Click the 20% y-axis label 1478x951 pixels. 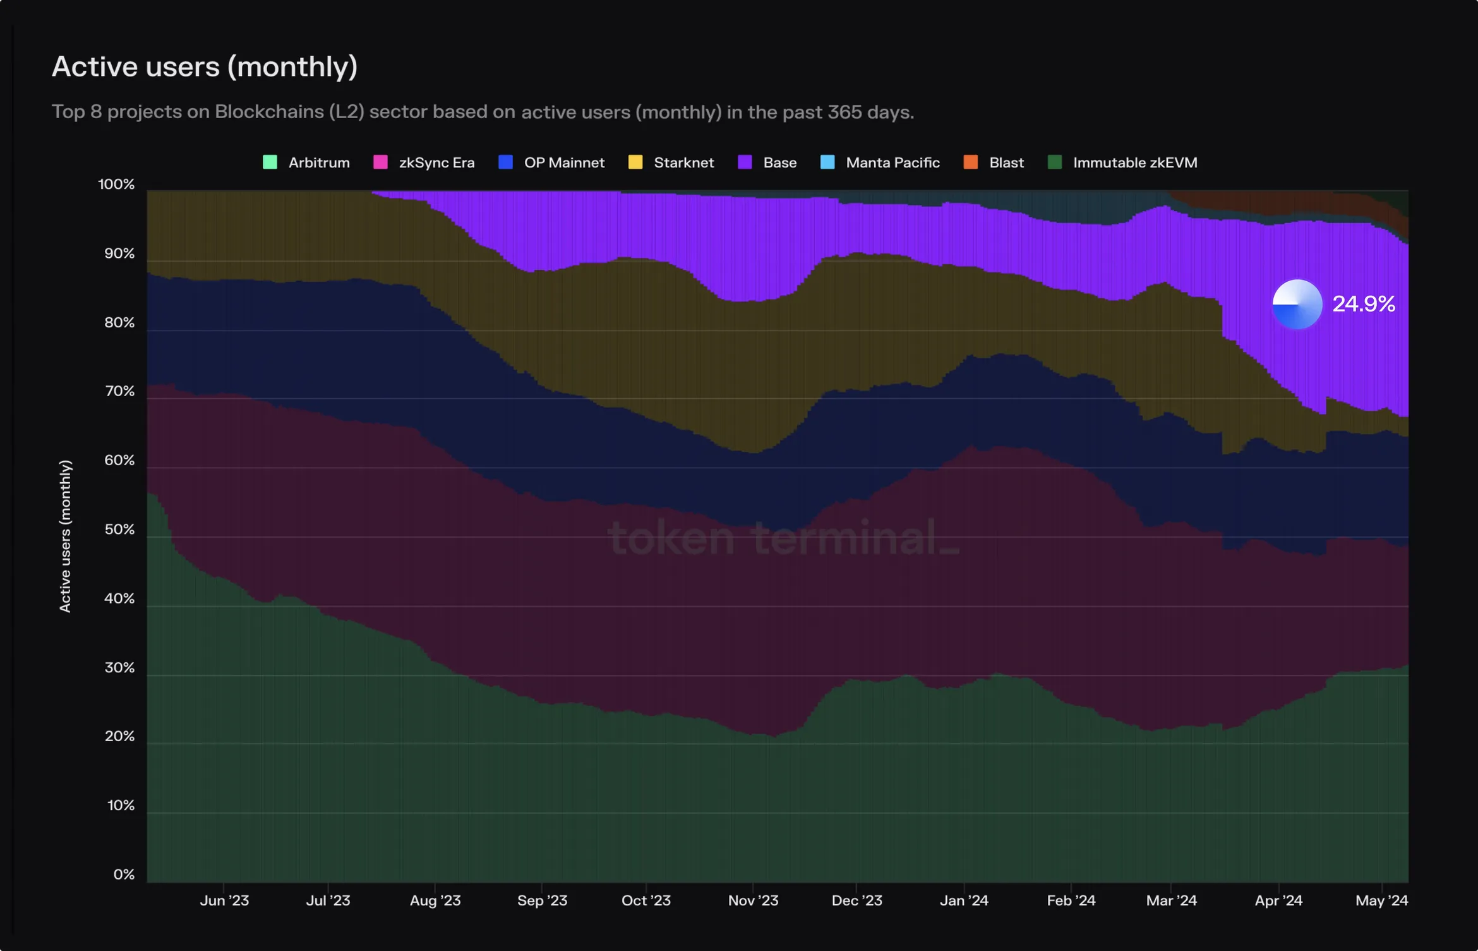click(119, 737)
